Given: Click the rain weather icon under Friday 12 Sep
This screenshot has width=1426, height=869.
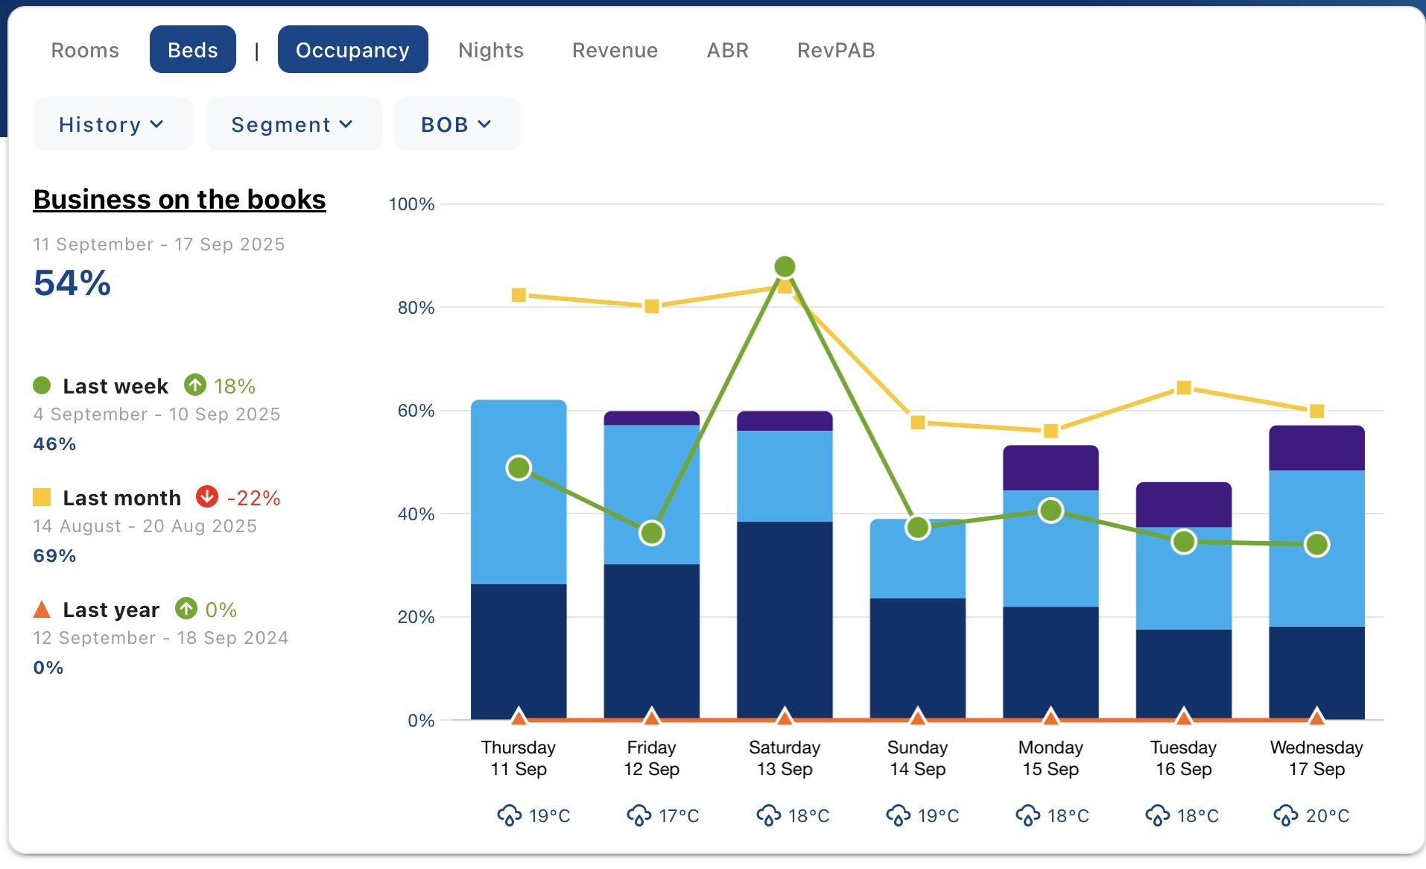Looking at the screenshot, I should [x=638, y=815].
